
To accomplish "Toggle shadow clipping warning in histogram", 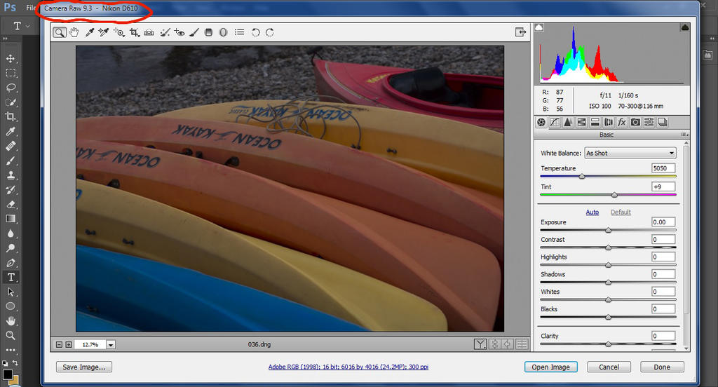I will pyautogui.click(x=539, y=27).
